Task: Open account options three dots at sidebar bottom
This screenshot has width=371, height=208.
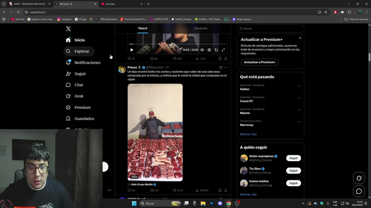Action: [x=109, y=190]
